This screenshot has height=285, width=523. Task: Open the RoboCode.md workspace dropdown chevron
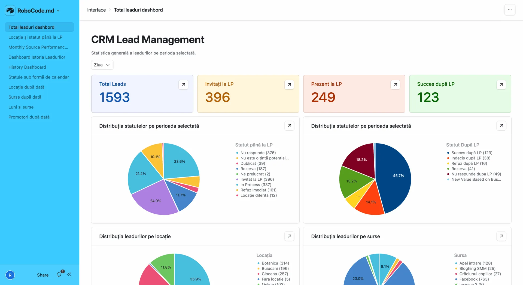[58, 11]
